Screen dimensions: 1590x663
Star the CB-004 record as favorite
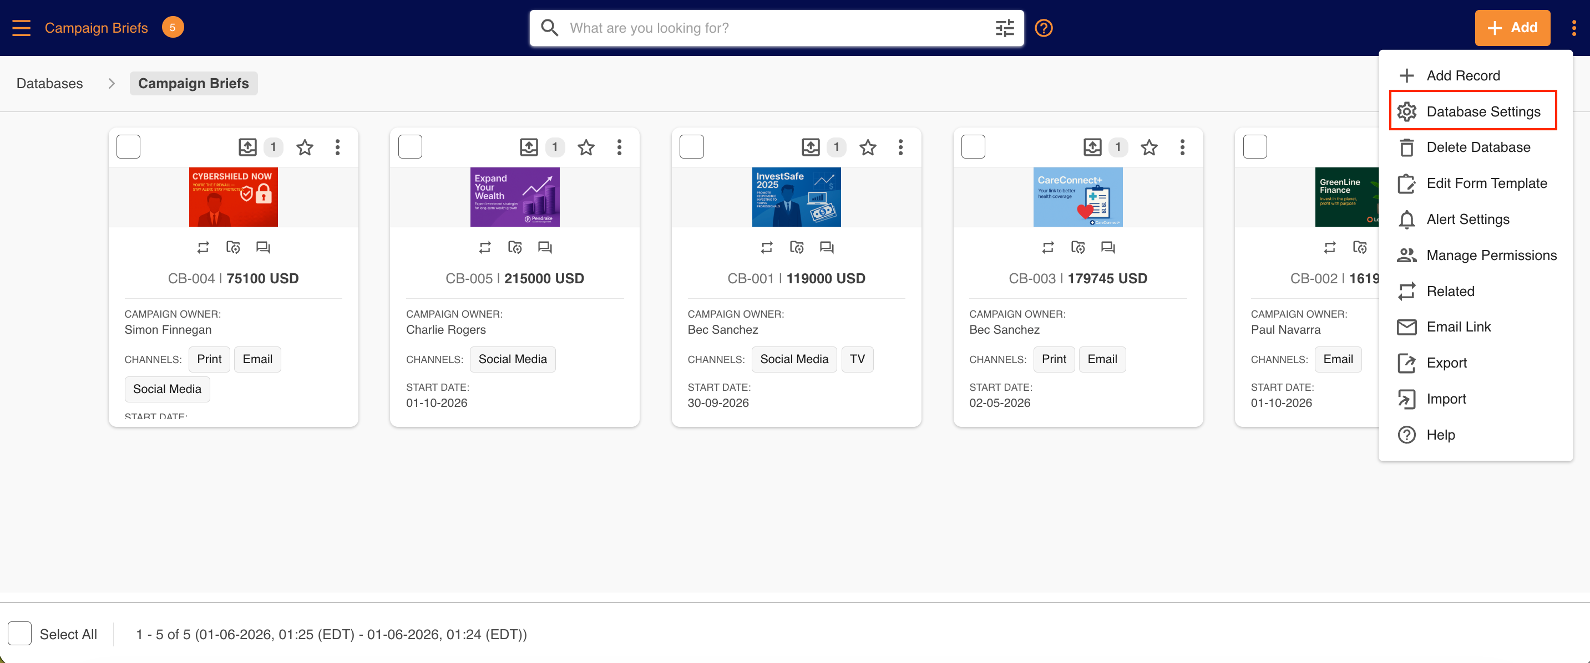(x=305, y=147)
